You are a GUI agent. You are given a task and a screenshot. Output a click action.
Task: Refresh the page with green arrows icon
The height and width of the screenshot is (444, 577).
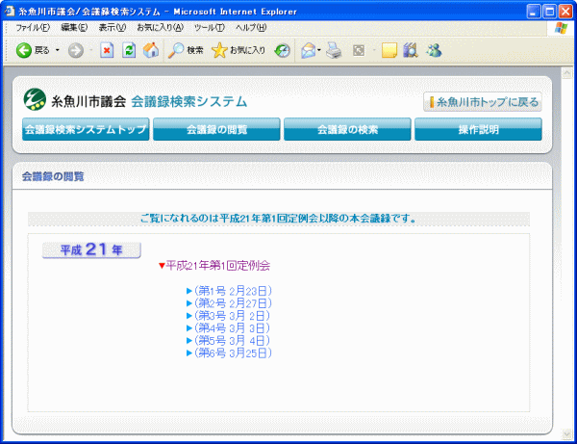(x=129, y=50)
